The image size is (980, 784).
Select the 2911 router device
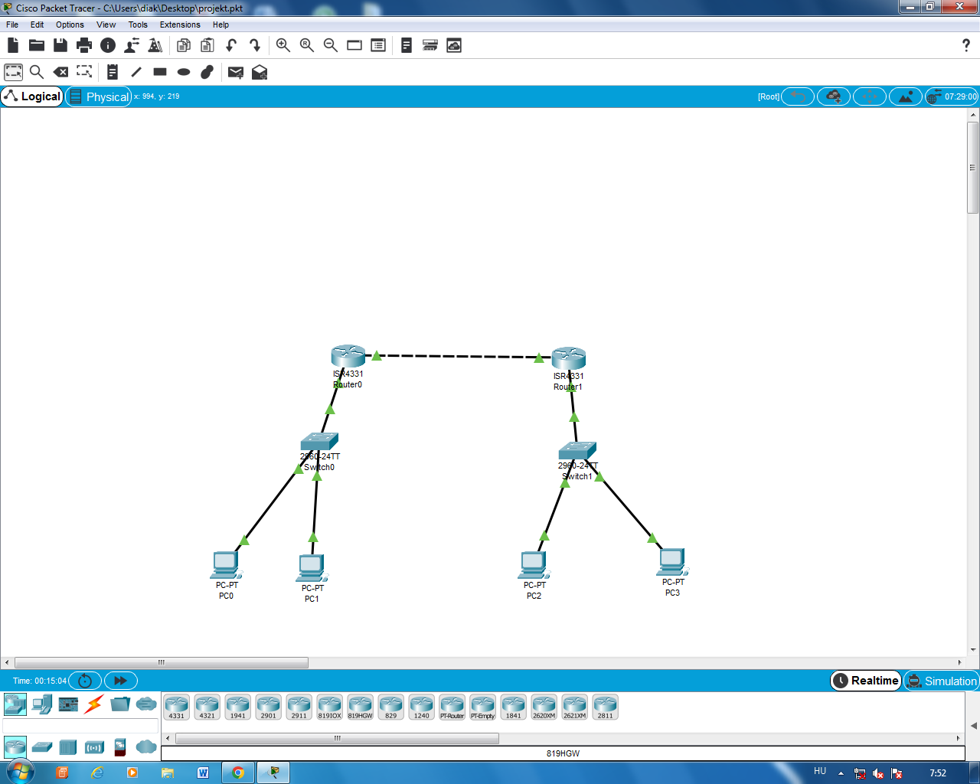click(299, 707)
